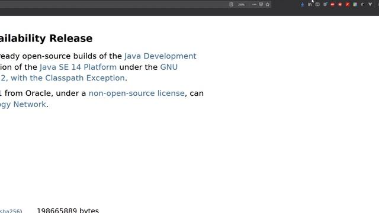The image size is (379, 213).
Task: Follow the GNU license link
Action: pos(169,67)
